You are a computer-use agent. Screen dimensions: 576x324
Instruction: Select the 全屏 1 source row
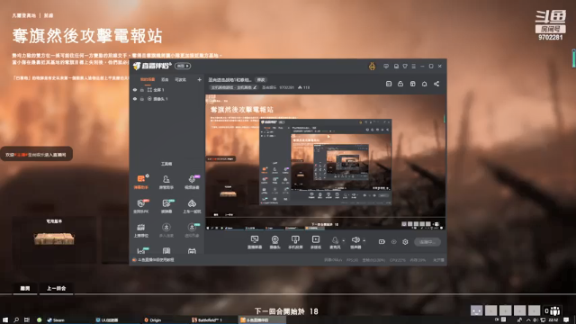pos(166,90)
